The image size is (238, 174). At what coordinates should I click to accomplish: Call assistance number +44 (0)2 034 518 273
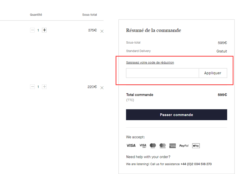[x=196, y=164]
